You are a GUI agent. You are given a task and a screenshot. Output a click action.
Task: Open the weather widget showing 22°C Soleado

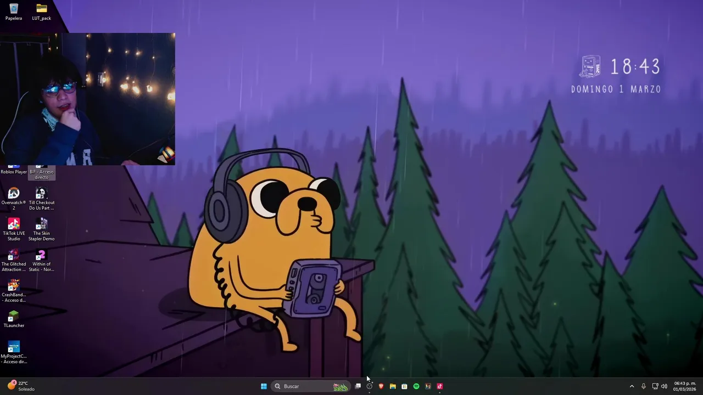coord(21,386)
